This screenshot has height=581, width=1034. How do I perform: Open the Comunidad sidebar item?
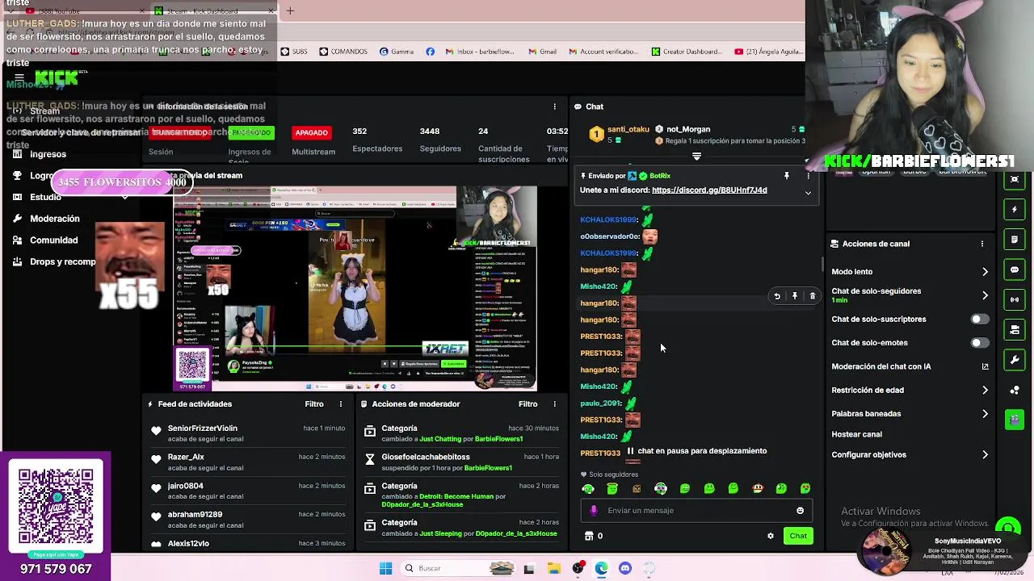[x=53, y=240]
